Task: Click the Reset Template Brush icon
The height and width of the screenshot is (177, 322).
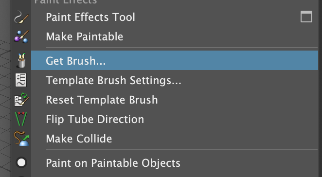Action: 21,100
